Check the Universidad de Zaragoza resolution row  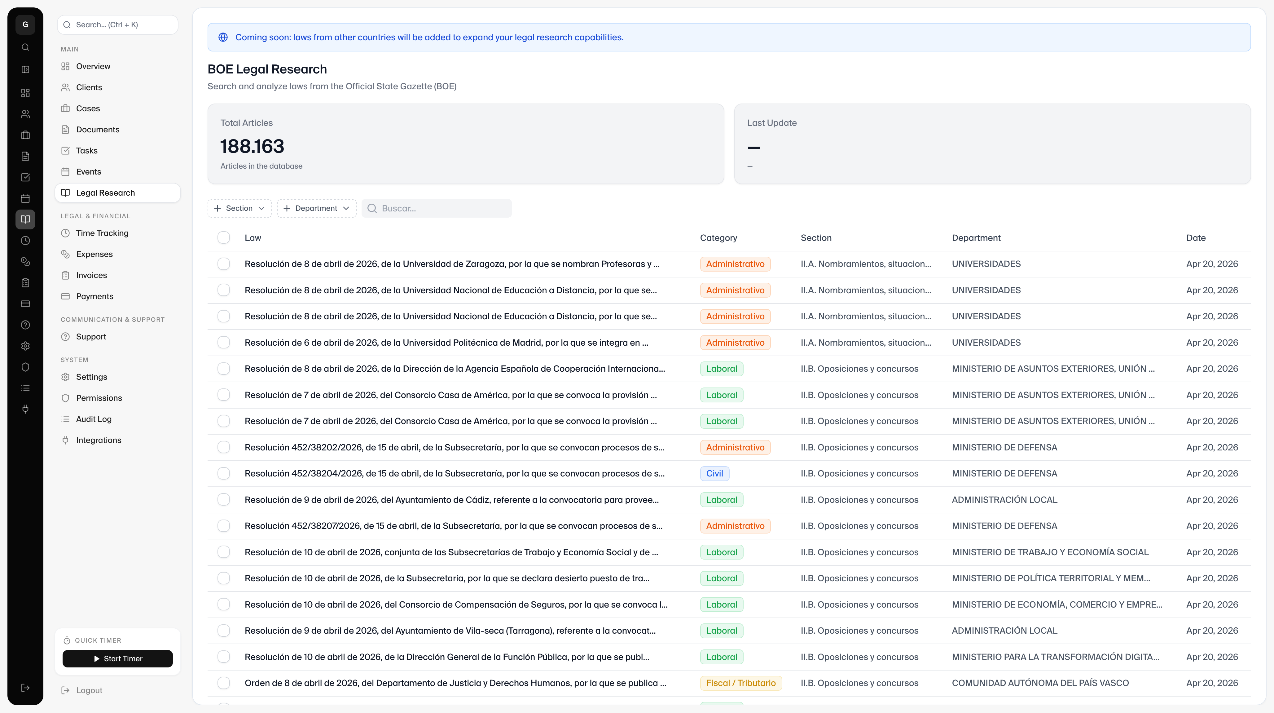[224, 264]
